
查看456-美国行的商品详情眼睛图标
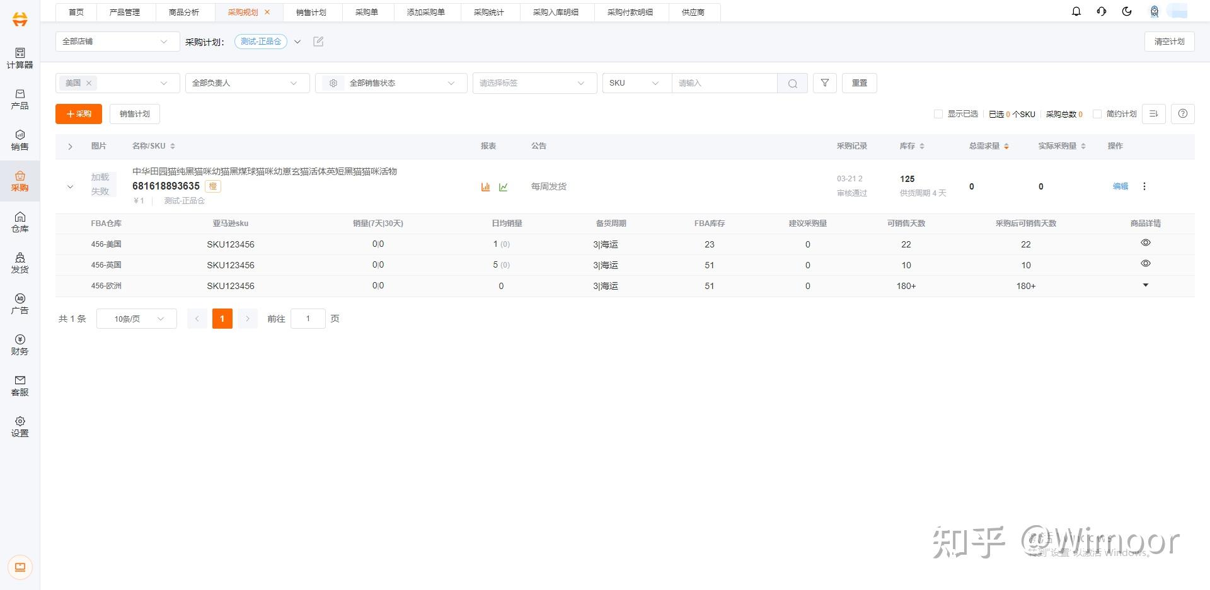click(1145, 242)
